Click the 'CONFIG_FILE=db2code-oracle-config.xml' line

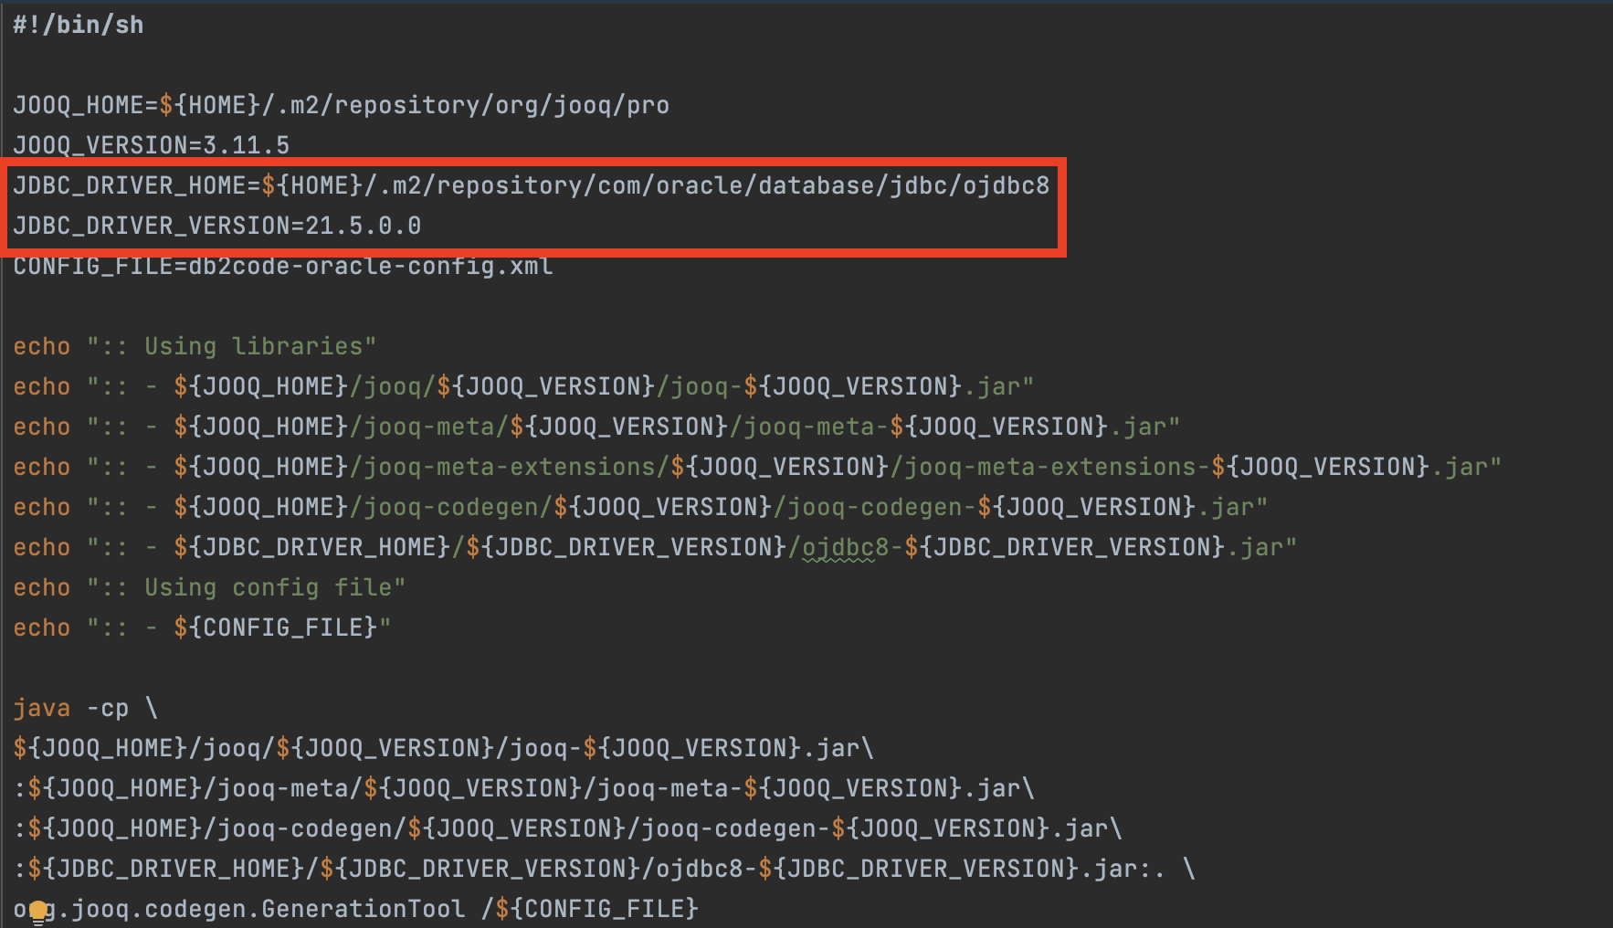282,266
